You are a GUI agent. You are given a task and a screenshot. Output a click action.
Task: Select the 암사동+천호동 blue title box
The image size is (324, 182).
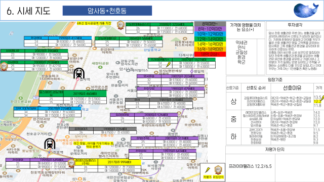(x=107, y=11)
